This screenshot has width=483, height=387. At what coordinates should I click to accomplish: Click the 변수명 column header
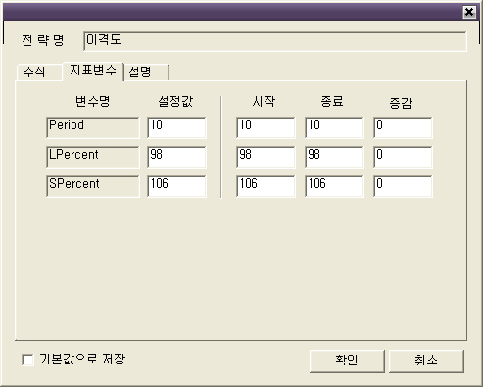click(x=93, y=101)
